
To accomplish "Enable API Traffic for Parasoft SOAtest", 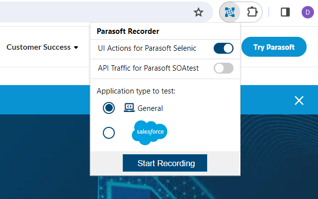I will (224, 68).
